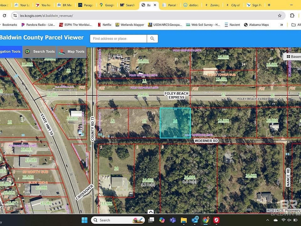Open the Basemap selector
This screenshot has width=301, height=226.
point(293,56)
